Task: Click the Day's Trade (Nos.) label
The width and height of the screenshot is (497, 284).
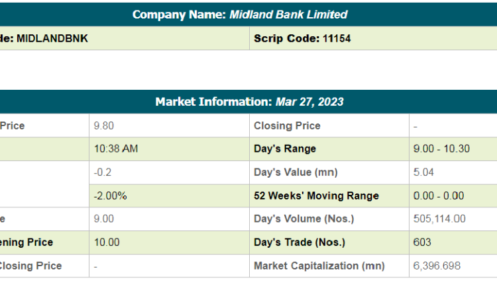Action: [299, 242]
